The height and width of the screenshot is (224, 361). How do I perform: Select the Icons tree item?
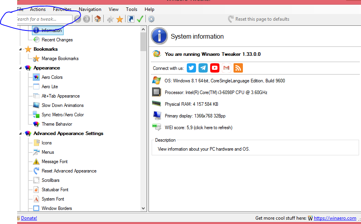(x=46, y=143)
